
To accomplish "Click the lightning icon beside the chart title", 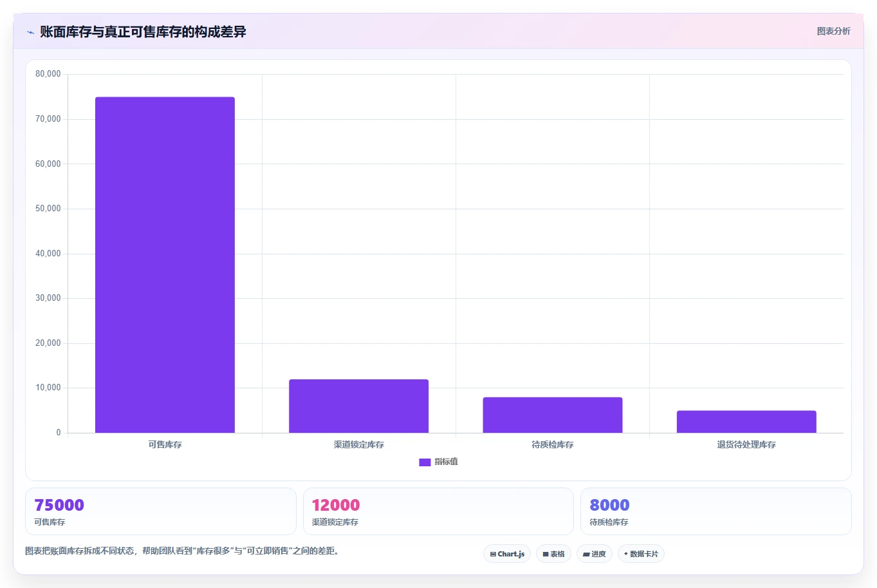I will [x=30, y=32].
